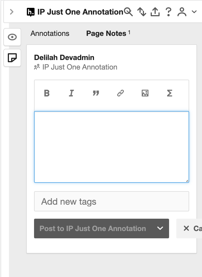Insert math notation with the sigma icon
Screen dimensions: 202x277
click(x=170, y=93)
